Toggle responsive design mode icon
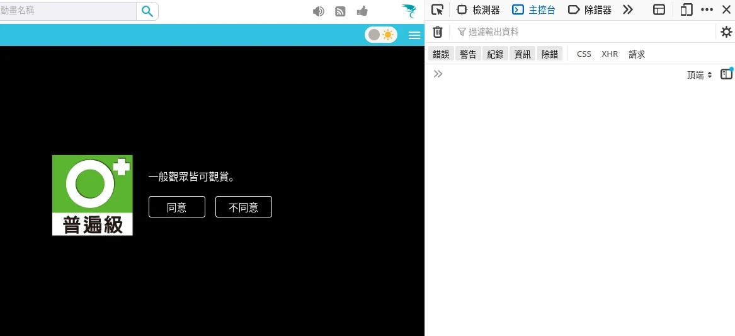 (x=687, y=10)
